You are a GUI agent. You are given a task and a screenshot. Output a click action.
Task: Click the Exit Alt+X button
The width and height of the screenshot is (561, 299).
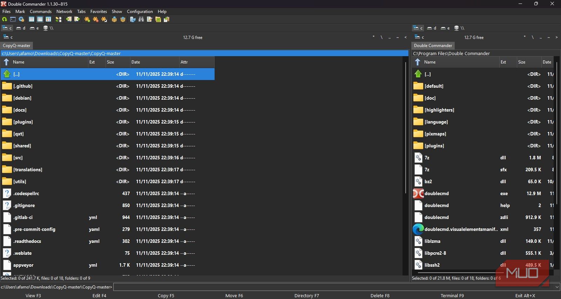(x=525, y=295)
